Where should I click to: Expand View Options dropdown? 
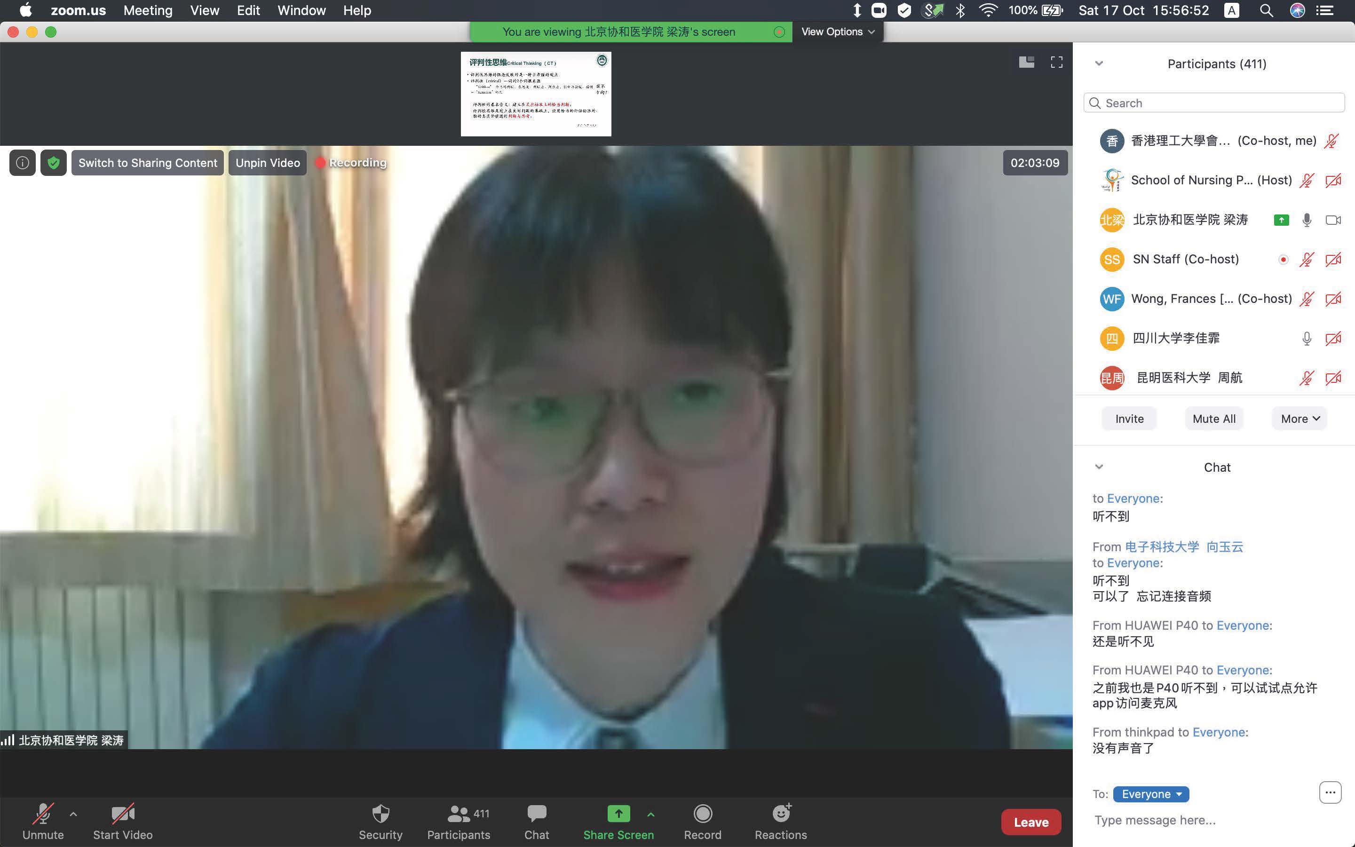838,32
